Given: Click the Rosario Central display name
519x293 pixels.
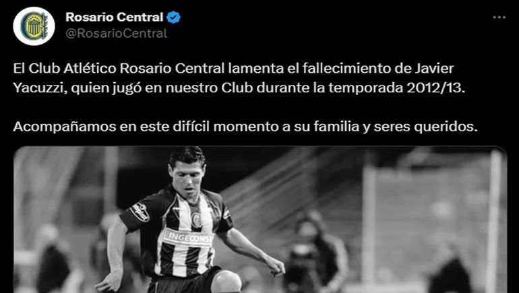Looking at the screenshot, I should pyautogui.click(x=114, y=18).
